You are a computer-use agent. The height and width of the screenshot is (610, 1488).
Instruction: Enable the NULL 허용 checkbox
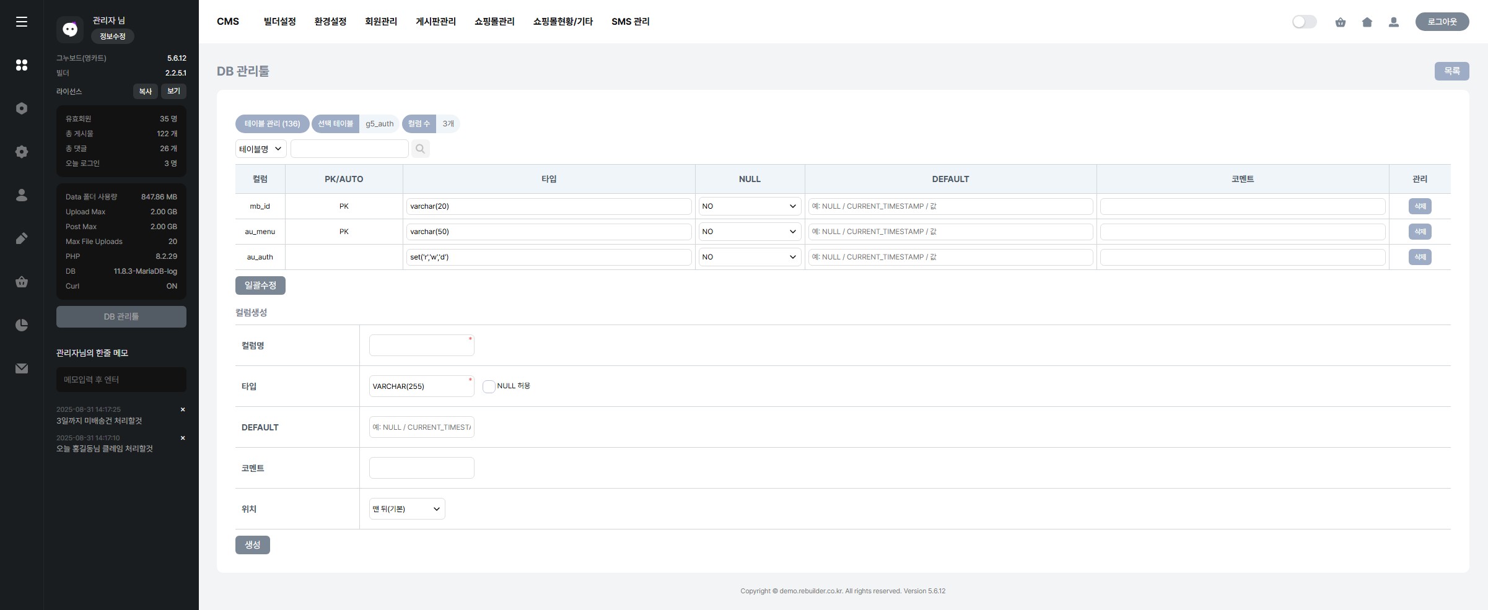click(x=489, y=386)
